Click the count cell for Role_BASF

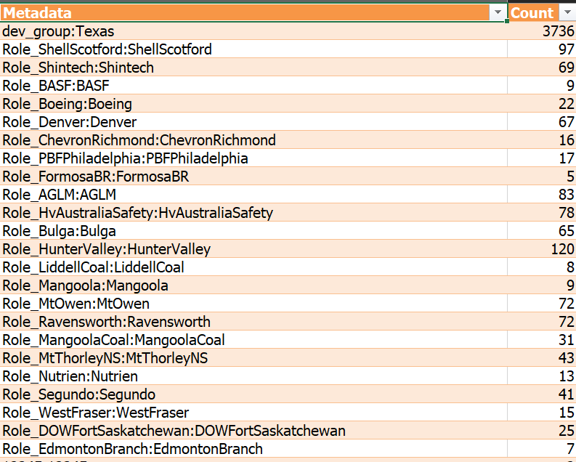coord(542,86)
